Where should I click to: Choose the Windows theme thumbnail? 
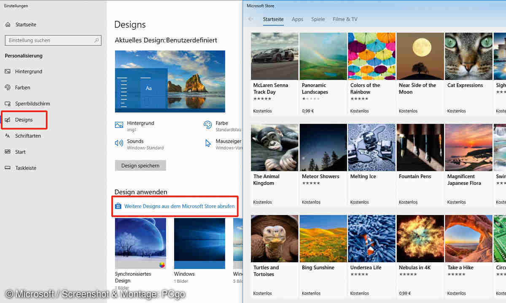pyautogui.click(x=199, y=243)
